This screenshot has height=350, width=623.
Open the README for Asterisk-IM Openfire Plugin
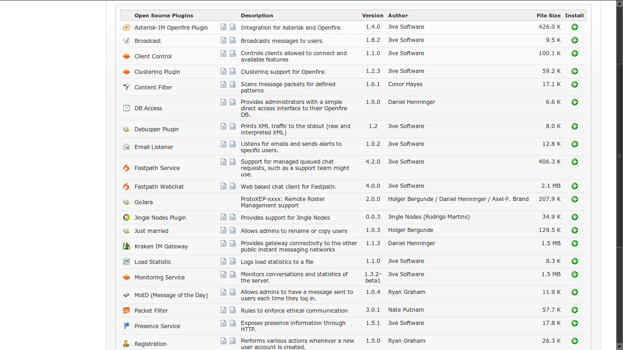click(223, 27)
